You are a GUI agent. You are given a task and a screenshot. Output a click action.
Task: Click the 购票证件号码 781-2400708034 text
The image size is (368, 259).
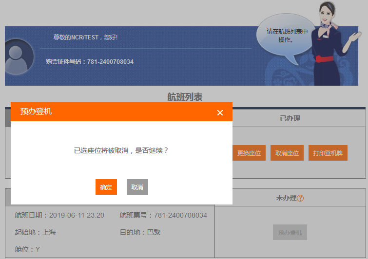coord(90,62)
